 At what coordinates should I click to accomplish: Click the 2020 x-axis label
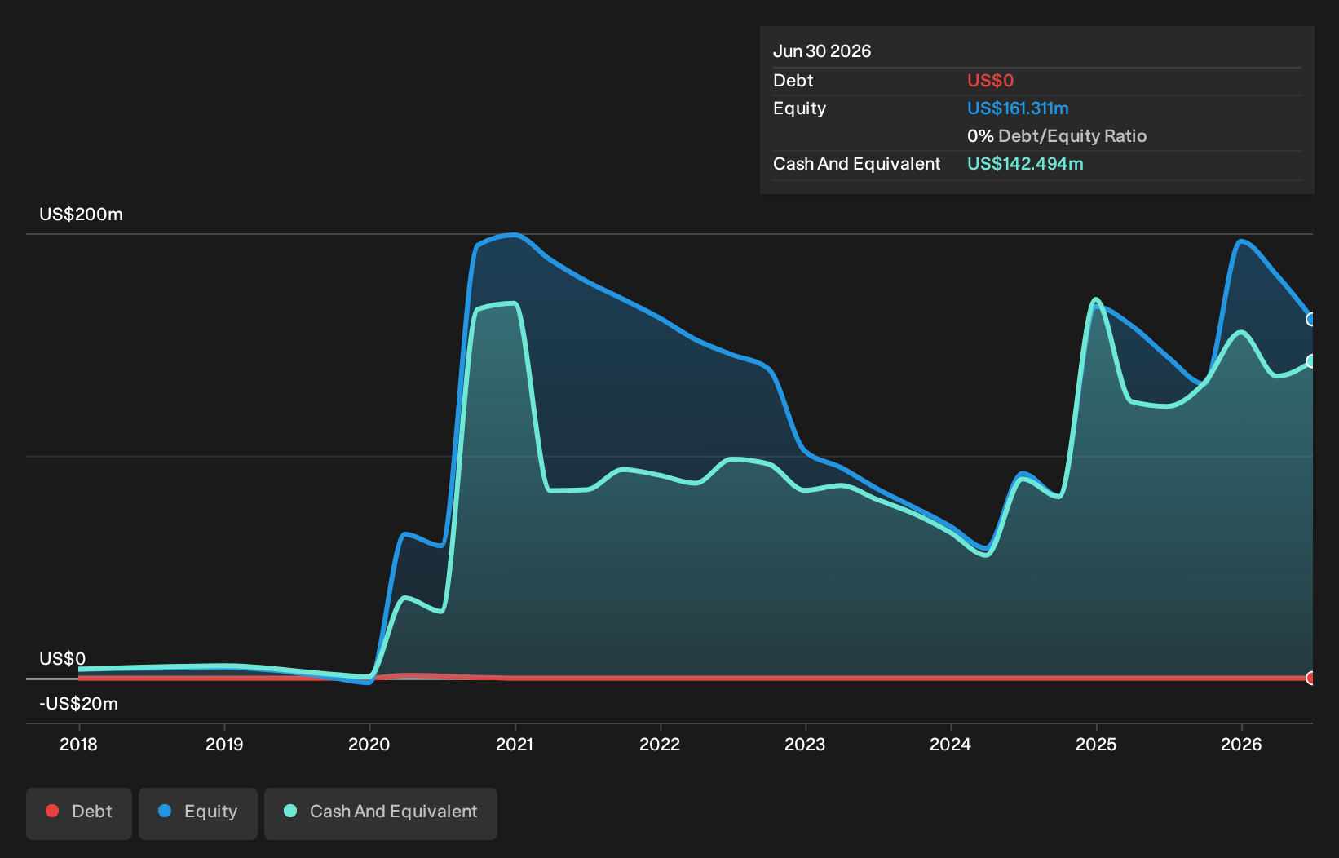(369, 745)
